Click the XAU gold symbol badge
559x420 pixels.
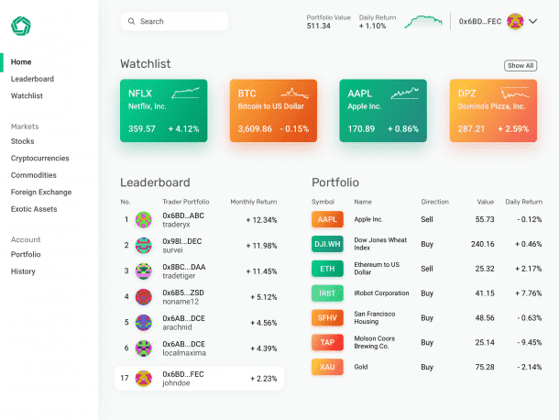327,367
